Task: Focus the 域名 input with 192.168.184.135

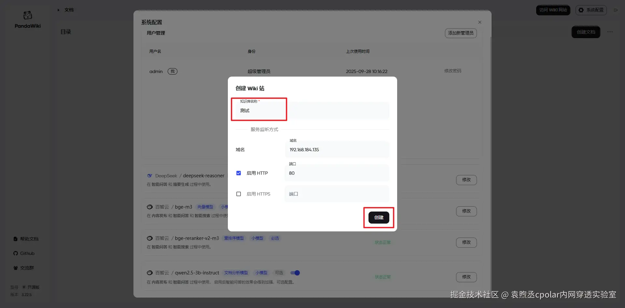Action: tap(337, 150)
